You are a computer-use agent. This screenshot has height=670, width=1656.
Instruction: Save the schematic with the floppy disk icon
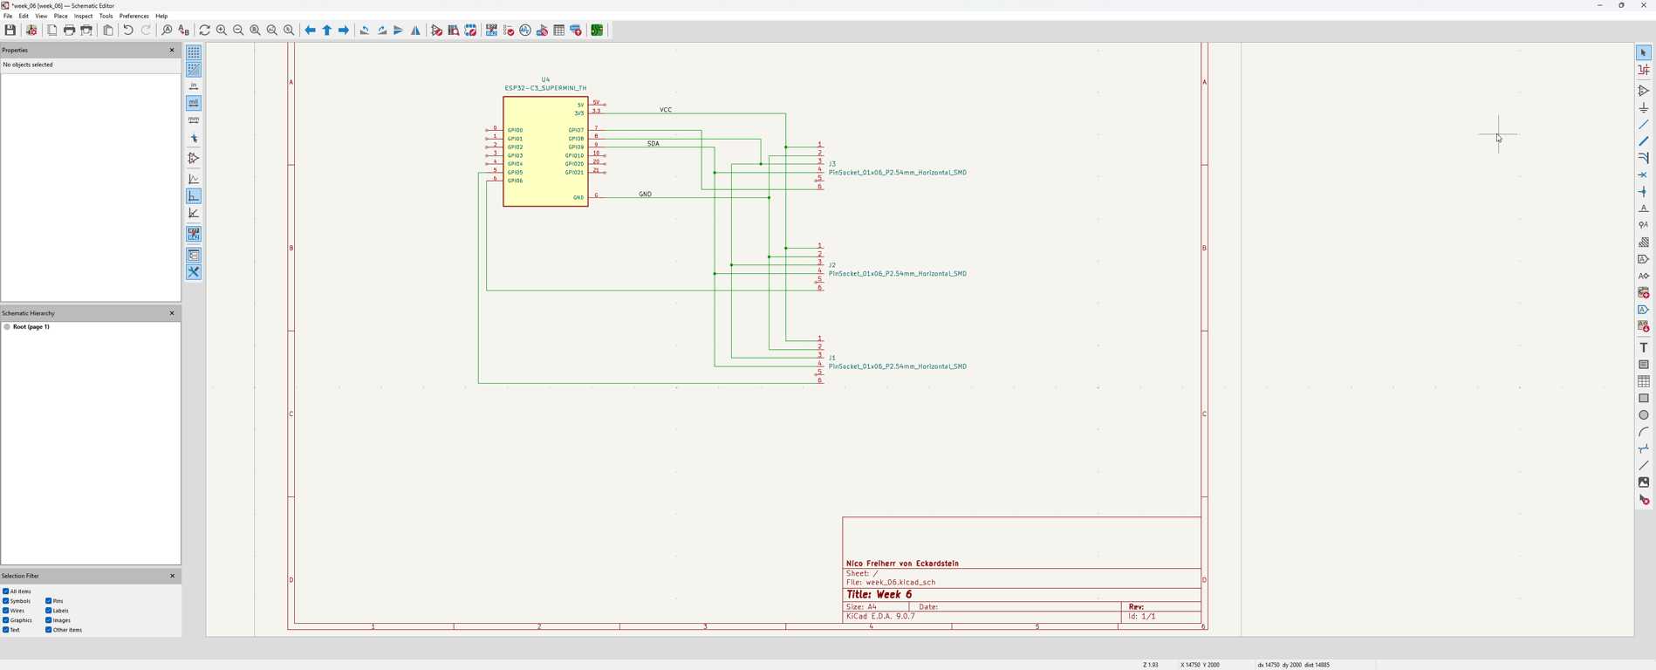click(x=10, y=31)
